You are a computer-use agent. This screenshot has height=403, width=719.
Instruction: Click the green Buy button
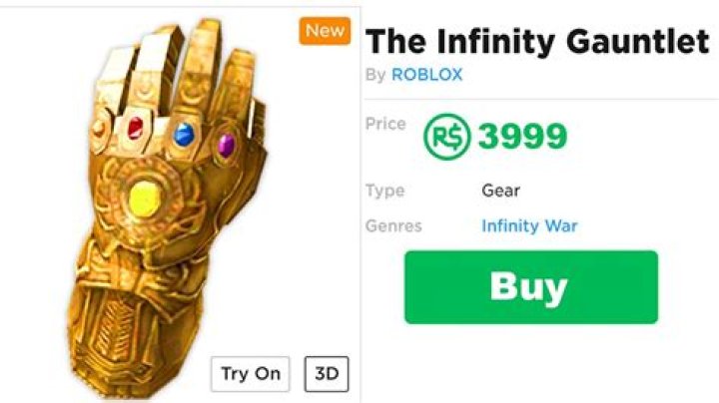pyautogui.click(x=530, y=287)
